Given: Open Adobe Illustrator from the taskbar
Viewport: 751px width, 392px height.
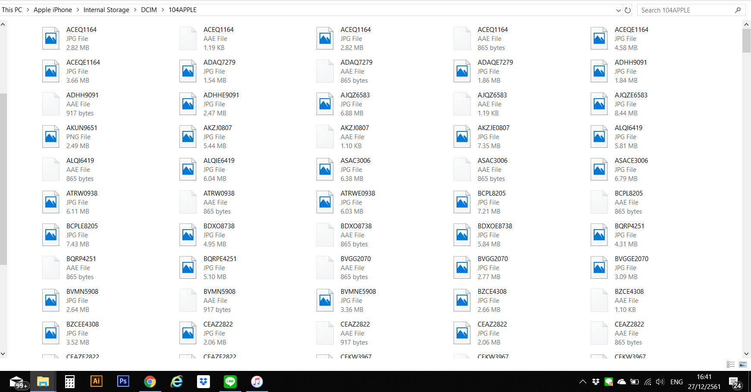Looking at the screenshot, I should (x=96, y=381).
